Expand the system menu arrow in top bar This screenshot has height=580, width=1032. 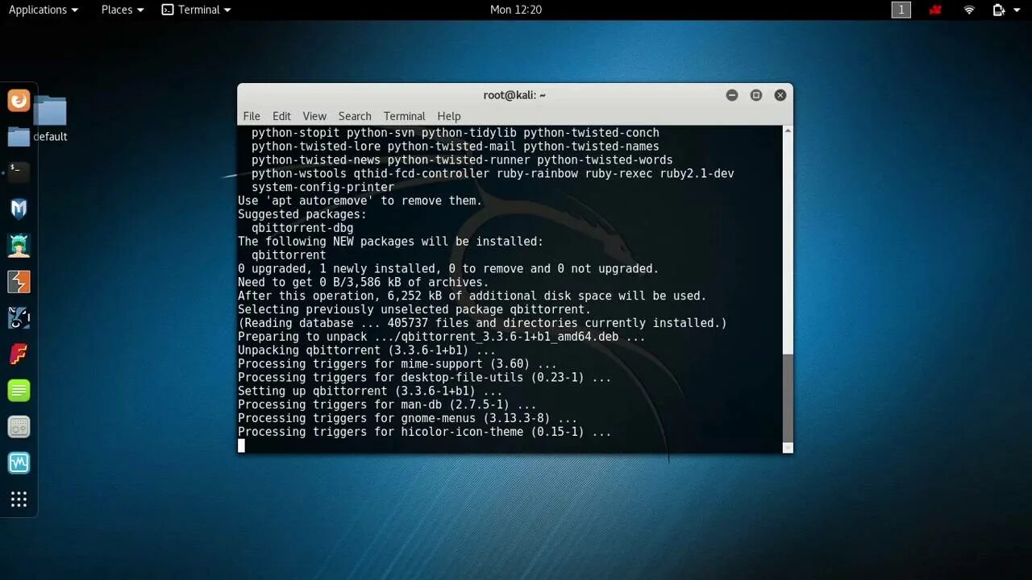pyautogui.click(x=1016, y=10)
